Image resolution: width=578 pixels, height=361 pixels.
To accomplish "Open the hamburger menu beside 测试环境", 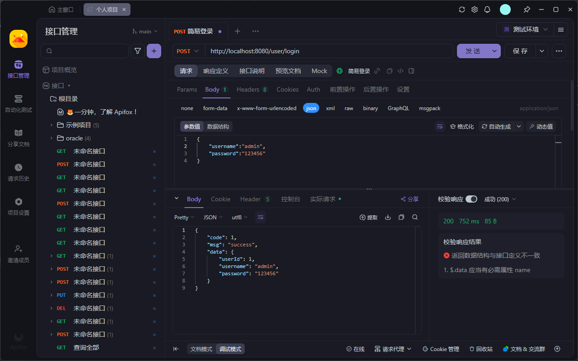I will tap(561, 29).
